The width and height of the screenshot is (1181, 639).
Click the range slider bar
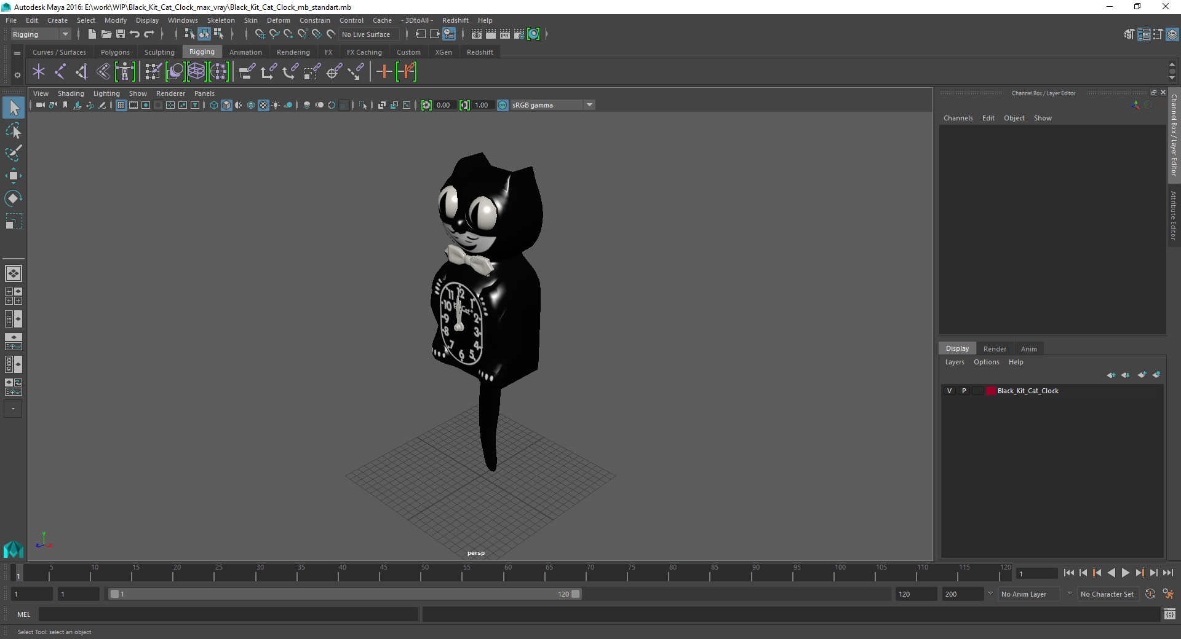pos(344,594)
